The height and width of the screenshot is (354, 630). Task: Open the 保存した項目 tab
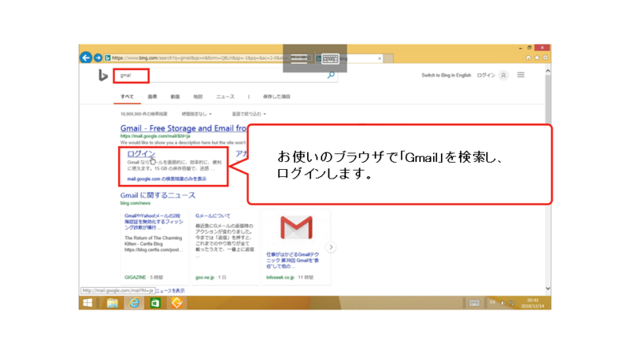click(276, 97)
